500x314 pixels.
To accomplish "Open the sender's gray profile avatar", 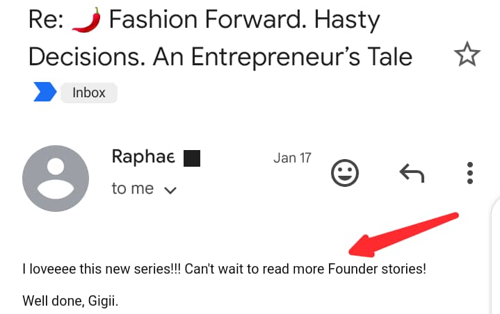I will [x=56, y=179].
